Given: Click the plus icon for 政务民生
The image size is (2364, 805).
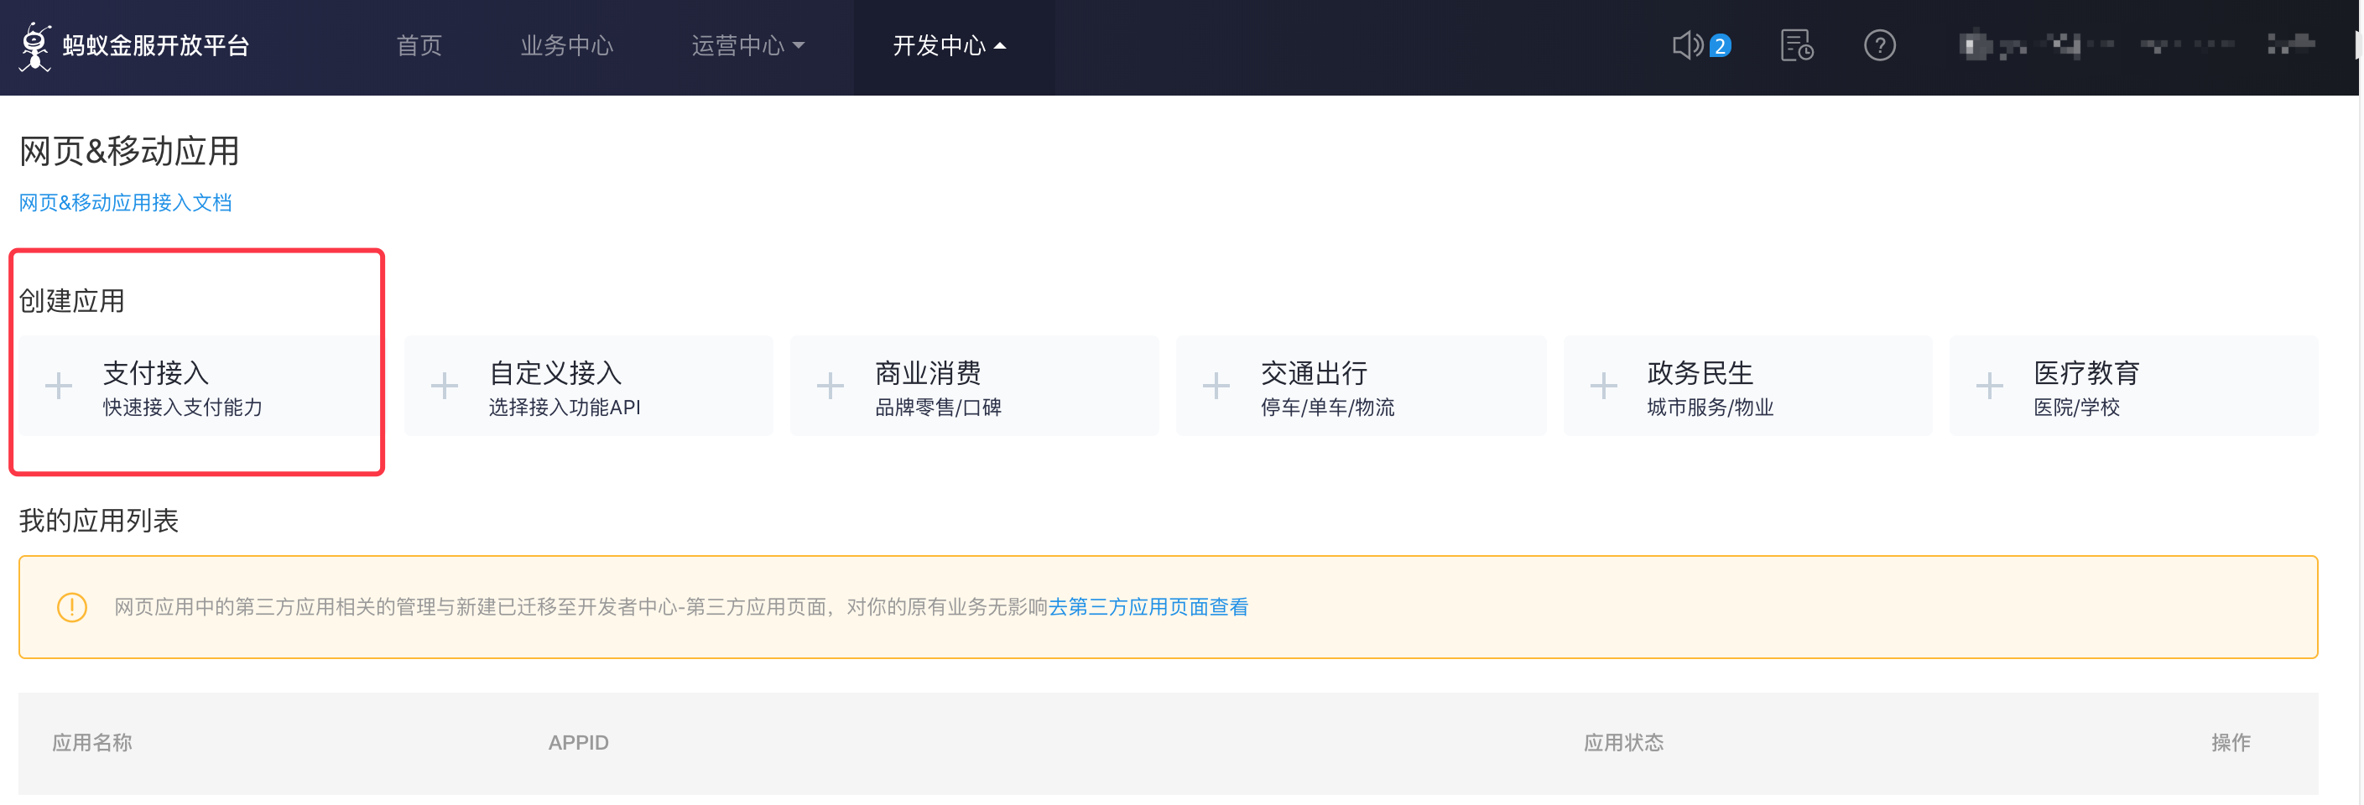Looking at the screenshot, I should click(x=1603, y=386).
